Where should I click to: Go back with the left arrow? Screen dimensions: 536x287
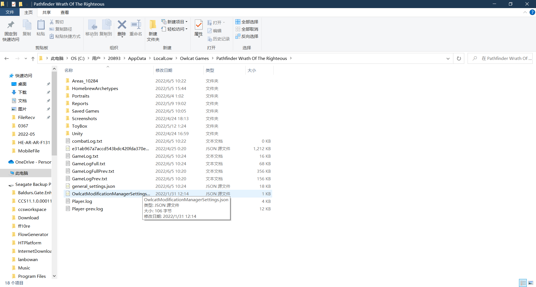tap(7, 59)
